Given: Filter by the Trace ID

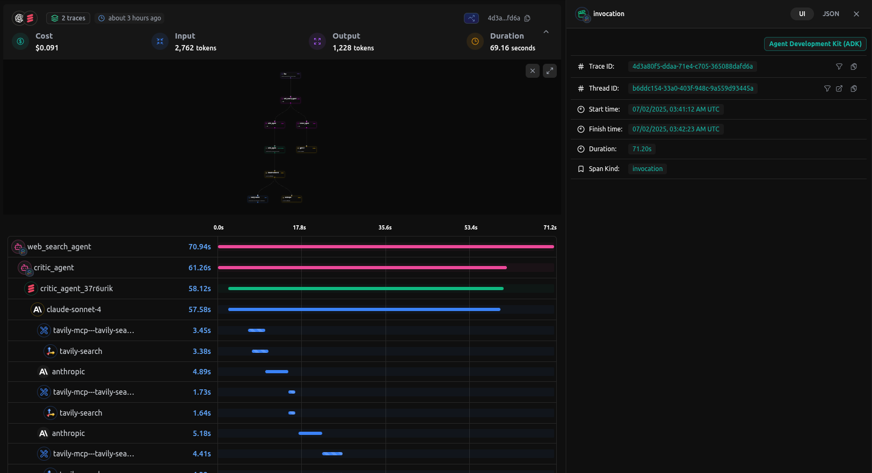Looking at the screenshot, I should click(x=839, y=66).
